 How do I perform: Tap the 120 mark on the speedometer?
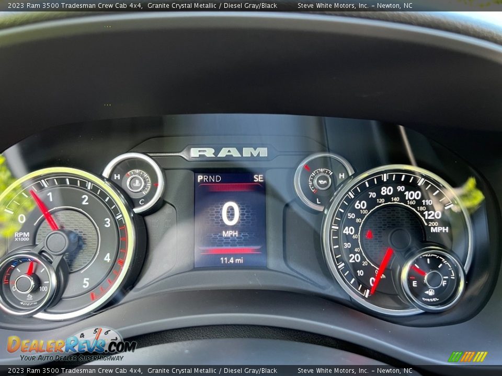[432, 215]
